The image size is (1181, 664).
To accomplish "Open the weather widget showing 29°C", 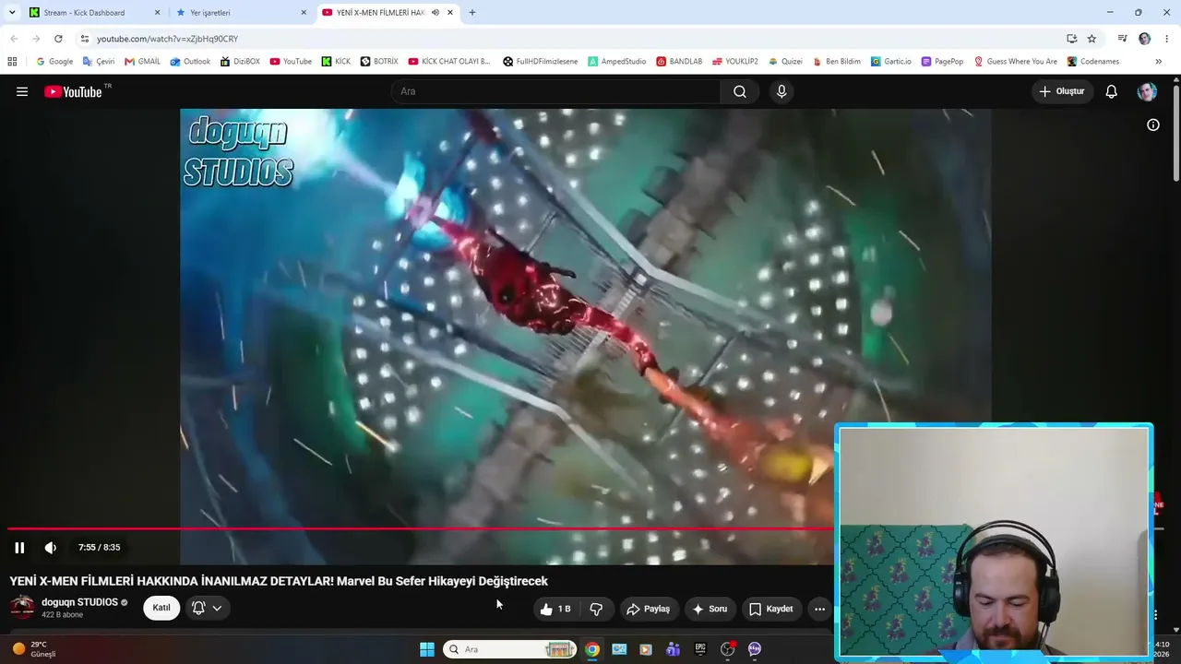I will click(34, 649).
